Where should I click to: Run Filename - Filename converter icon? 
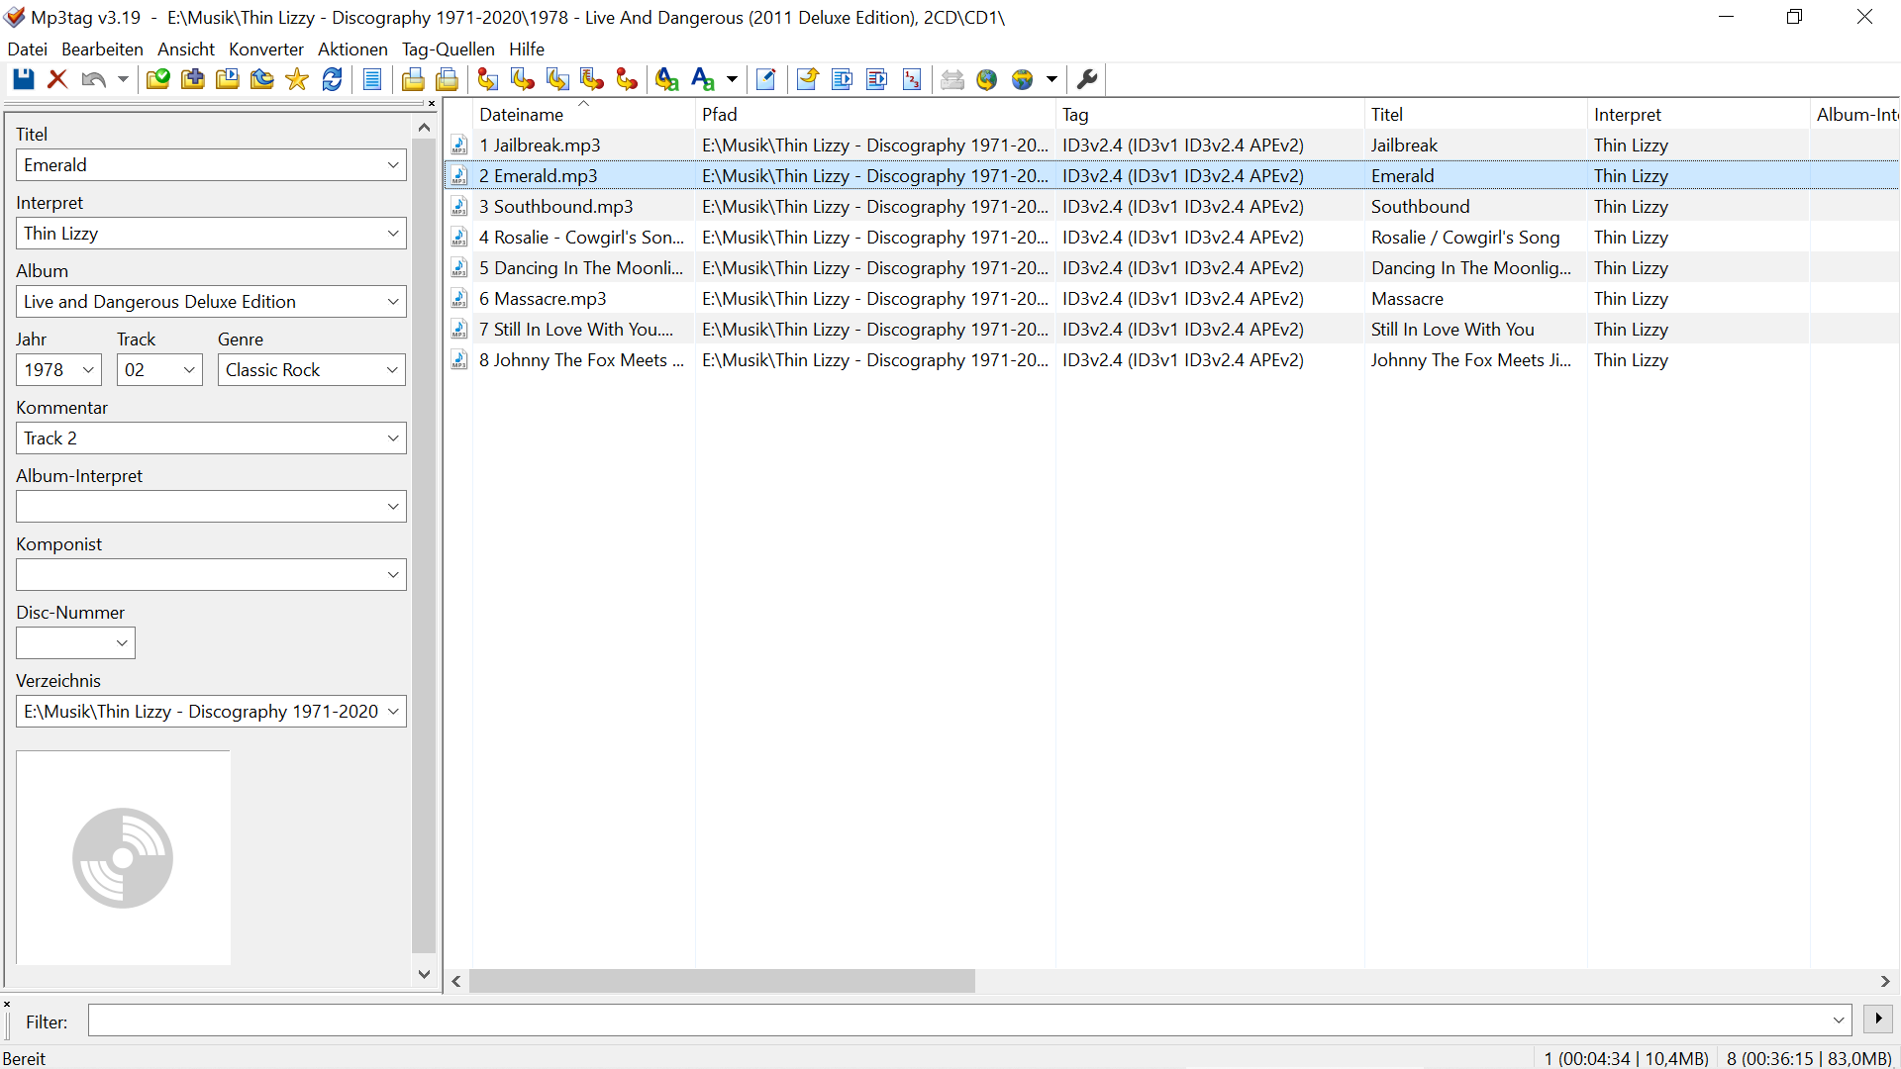coord(557,79)
